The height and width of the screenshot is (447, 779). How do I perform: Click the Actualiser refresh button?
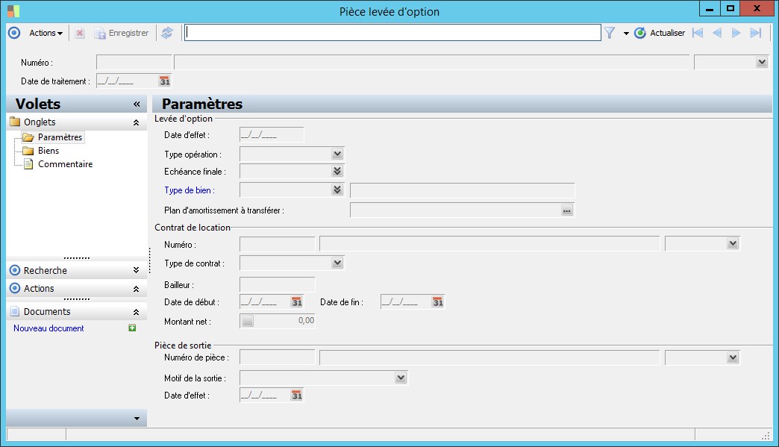click(x=660, y=33)
